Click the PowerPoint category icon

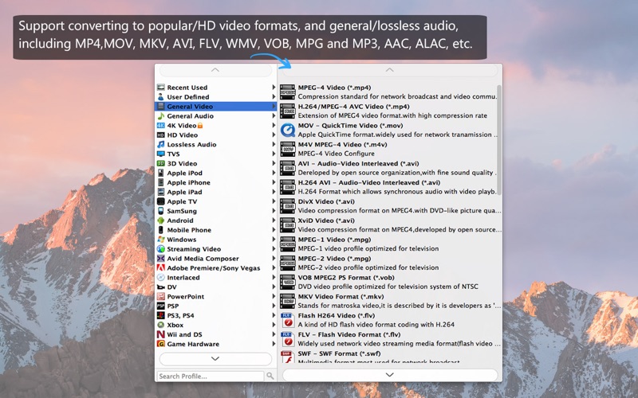(x=161, y=296)
